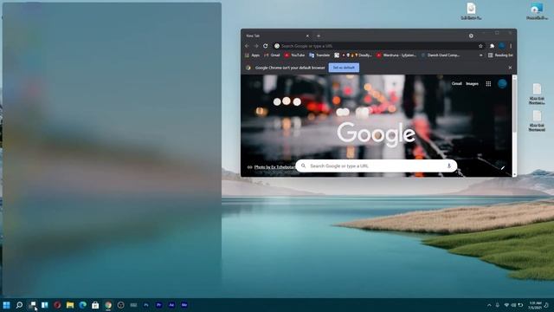Image resolution: width=554 pixels, height=312 pixels.
Task: Open Microsoft Store from taskbar
Action: point(95,305)
